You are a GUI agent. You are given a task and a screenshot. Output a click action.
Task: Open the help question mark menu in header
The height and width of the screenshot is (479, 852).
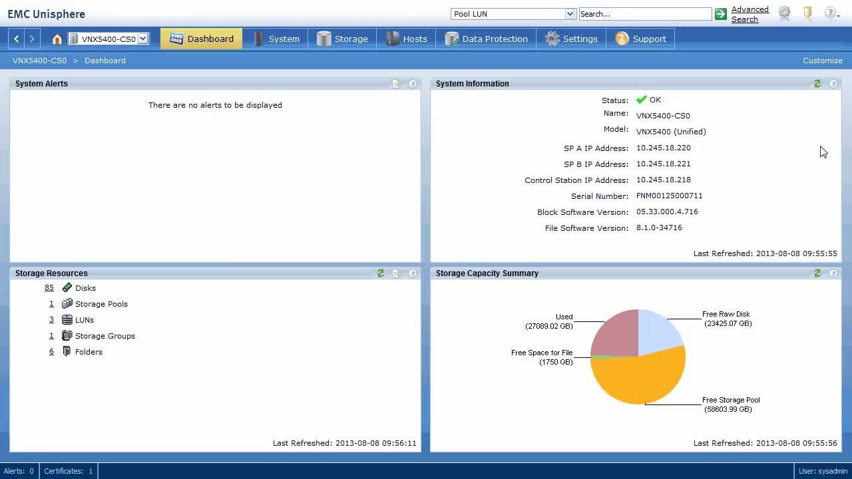coord(832,13)
